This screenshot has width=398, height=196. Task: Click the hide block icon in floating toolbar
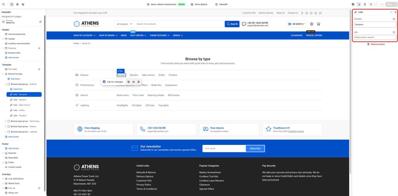pos(134,82)
